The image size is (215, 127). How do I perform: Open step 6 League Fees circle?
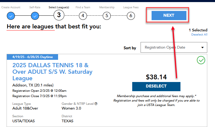pos(131,16)
